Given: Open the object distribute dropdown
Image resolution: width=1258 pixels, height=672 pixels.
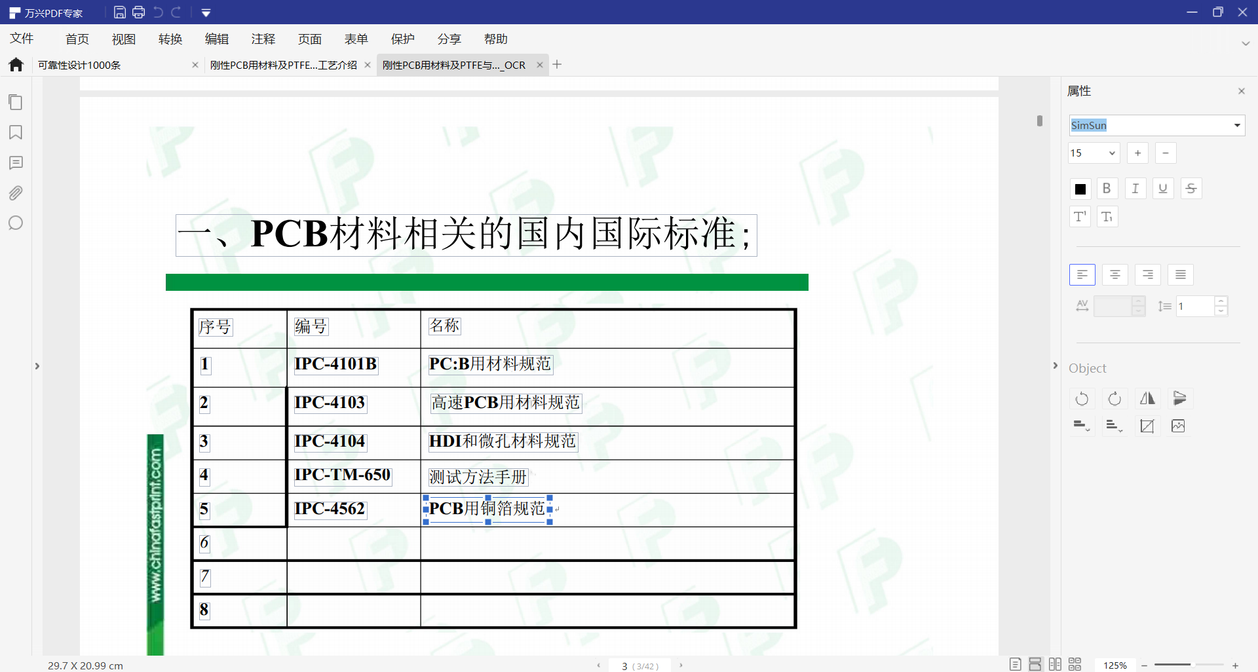Looking at the screenshot, I should [1115, 426].
